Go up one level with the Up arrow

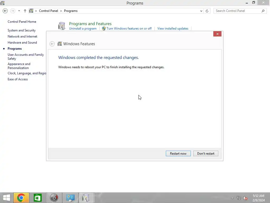click(25, 11)
